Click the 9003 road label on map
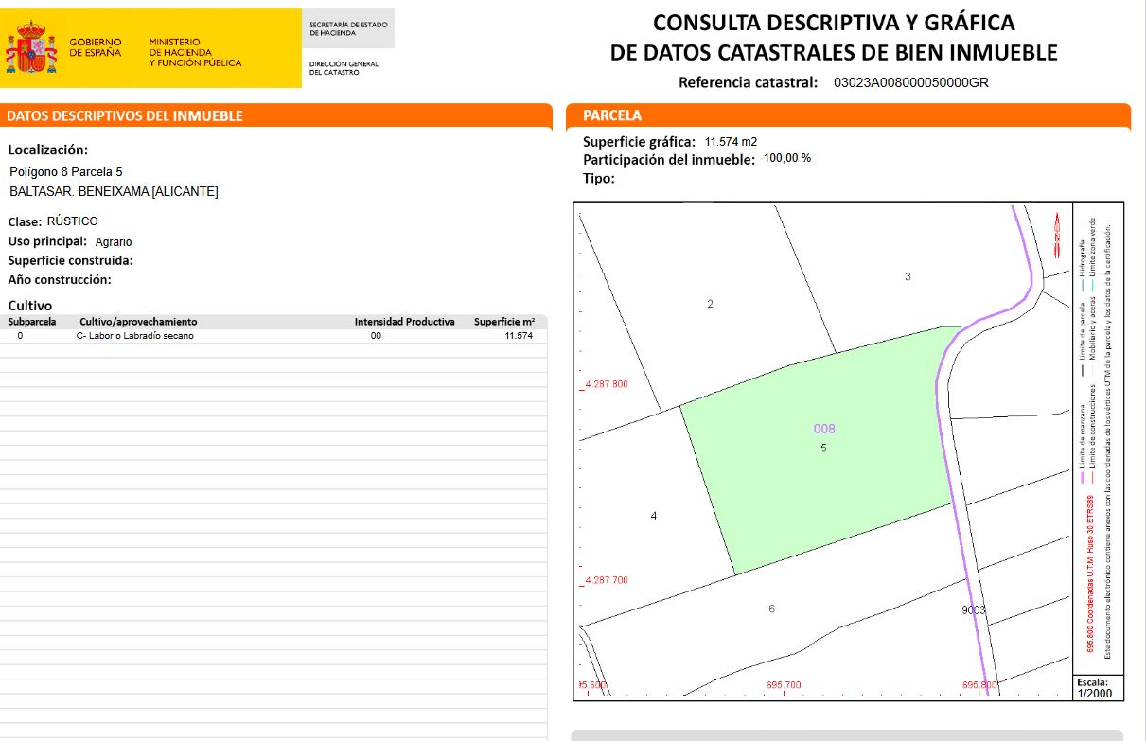The image size is (1146, 741). 974,610
